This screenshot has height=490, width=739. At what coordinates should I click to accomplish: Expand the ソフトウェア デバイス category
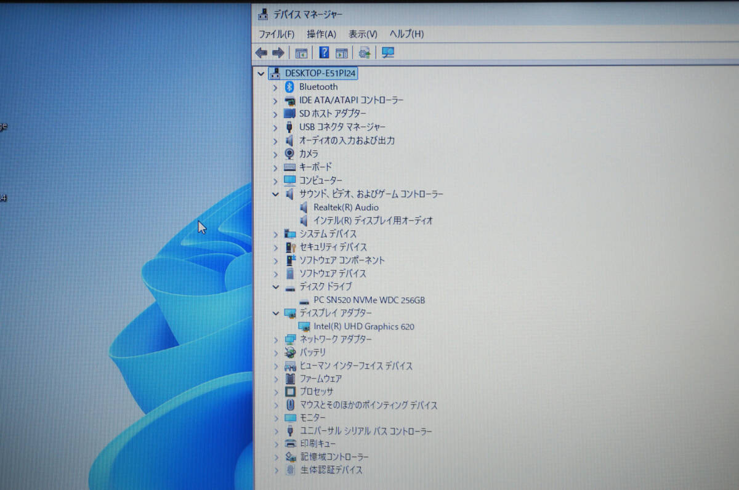(275, 274)
